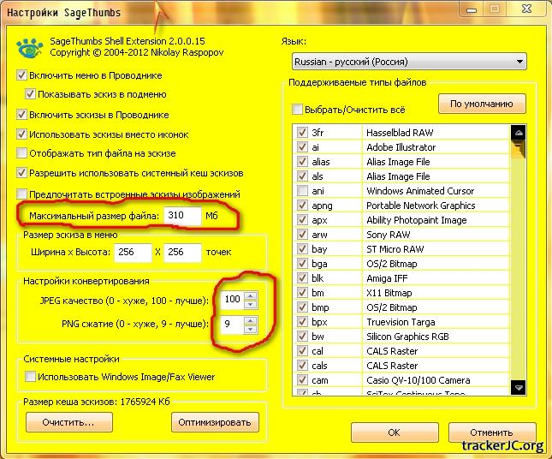Toggle "Включить меню в Проводнике" checkbox
This screenshot has height=459, width=552.
pyautogui.click(x=22, y=75)
